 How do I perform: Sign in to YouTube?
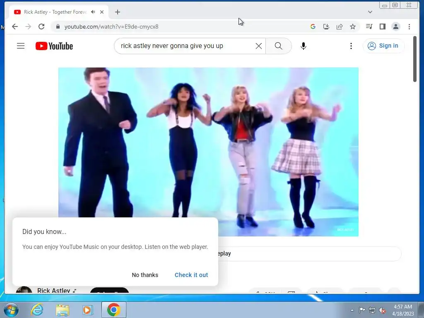click(383, 46)
